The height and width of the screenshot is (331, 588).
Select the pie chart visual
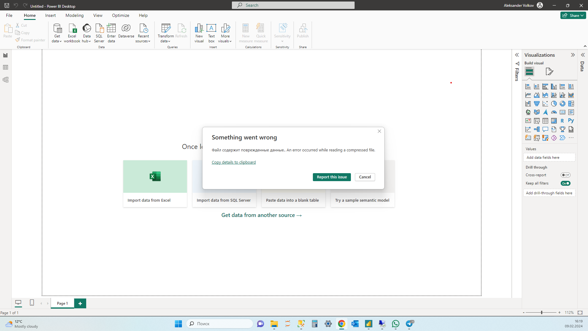[x=554, y=104]
